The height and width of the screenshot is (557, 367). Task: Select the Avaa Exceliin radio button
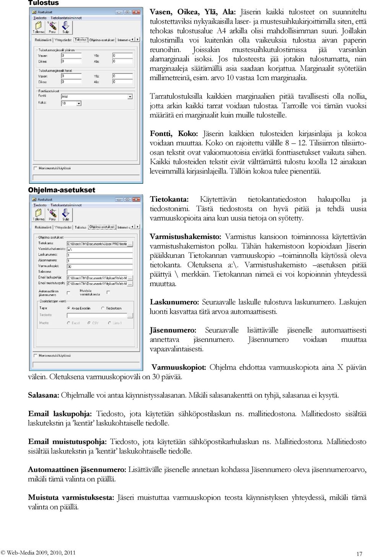click(x=68, y=308)
